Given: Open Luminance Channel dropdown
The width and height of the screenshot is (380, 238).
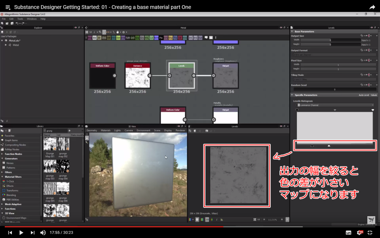Looking at the screenshot, I should 335,105.
